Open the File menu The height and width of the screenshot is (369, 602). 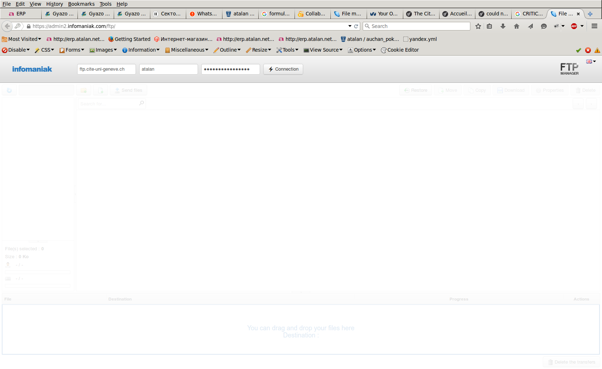coord(6,4)
